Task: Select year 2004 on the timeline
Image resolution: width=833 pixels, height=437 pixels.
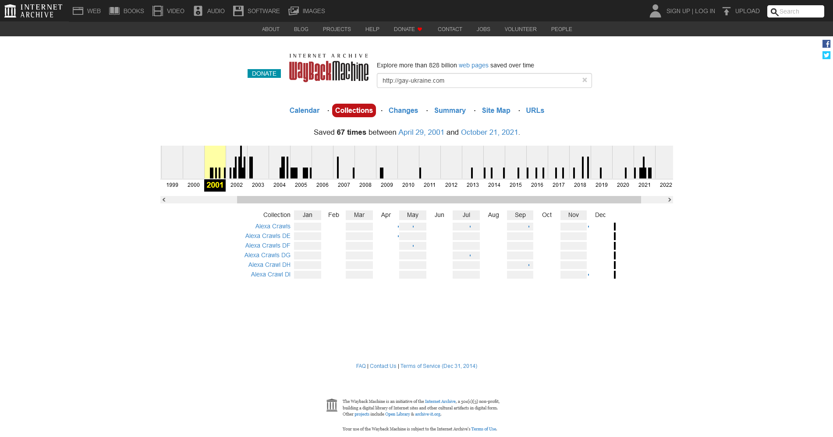Action: point(280,185)
